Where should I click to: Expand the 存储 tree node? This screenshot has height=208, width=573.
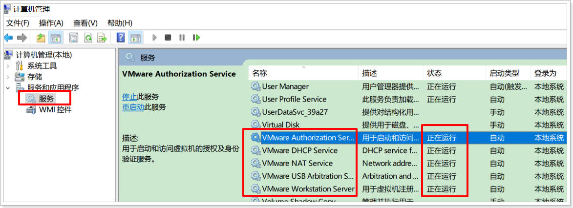[x=8, y=77]
